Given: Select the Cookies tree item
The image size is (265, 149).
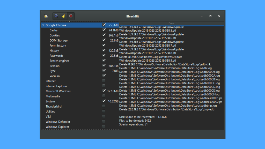Looking at the screenshot, I should (55, 35).
